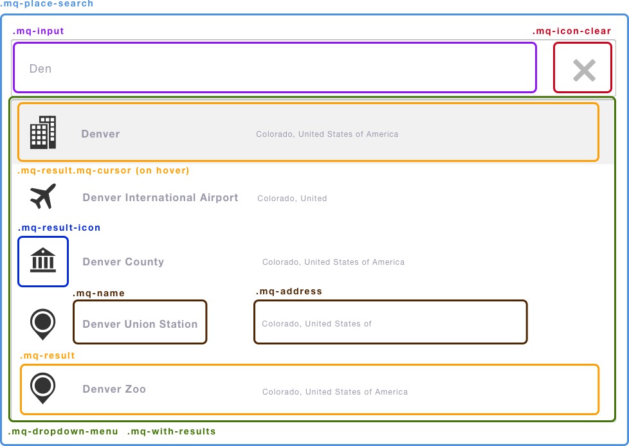The width and height of the screenshot is (629, 446).
Task: Click the address text beside Denver Zoo
Action: [x=335, y=392]
